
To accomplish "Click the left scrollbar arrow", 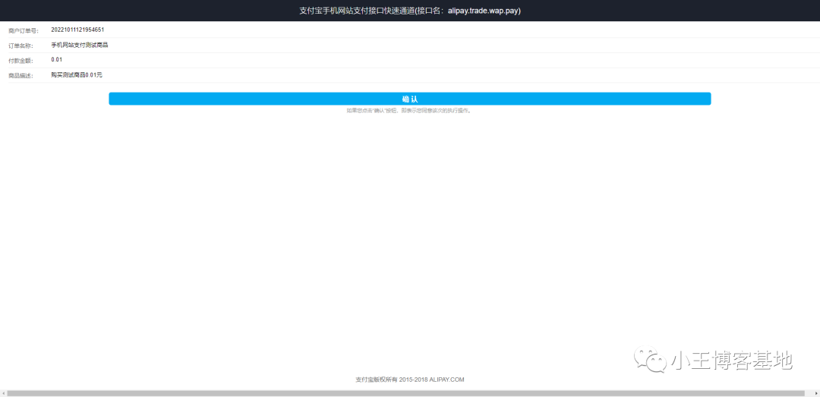I will (3, 392).
